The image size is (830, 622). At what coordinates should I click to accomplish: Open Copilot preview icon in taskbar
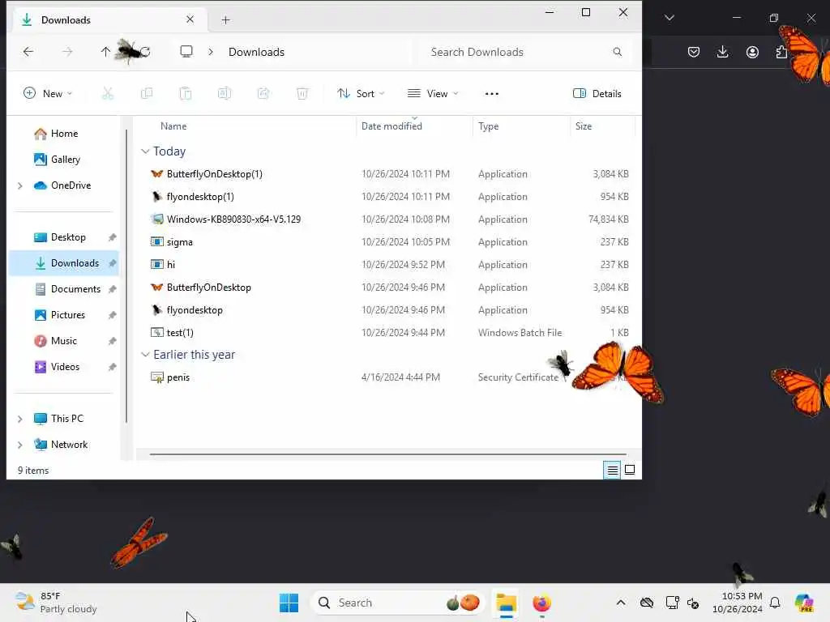tap(805, 603)
